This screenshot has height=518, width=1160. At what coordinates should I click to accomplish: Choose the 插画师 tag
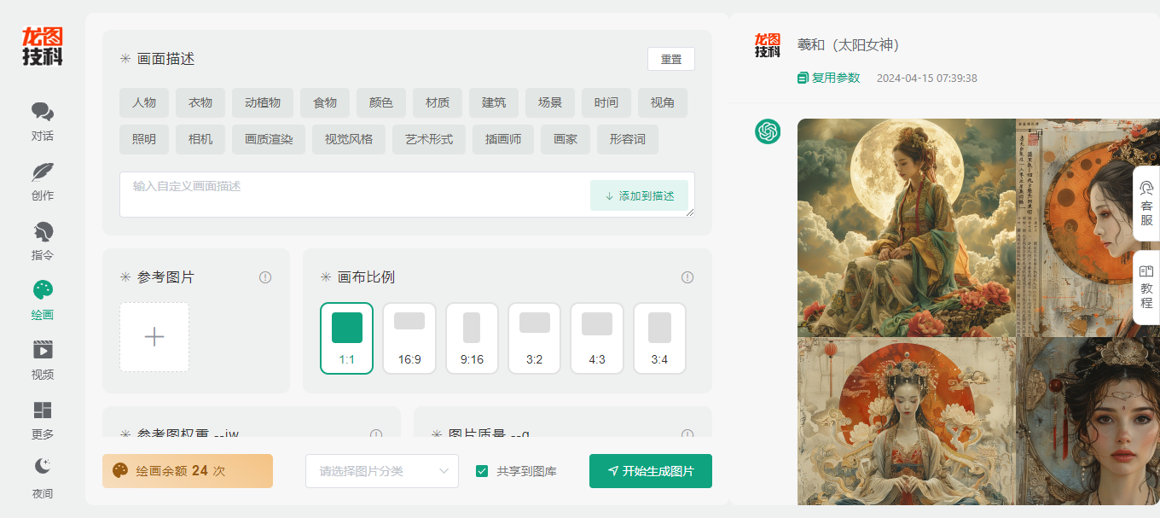pyautogui.click(x=503, y=139)
